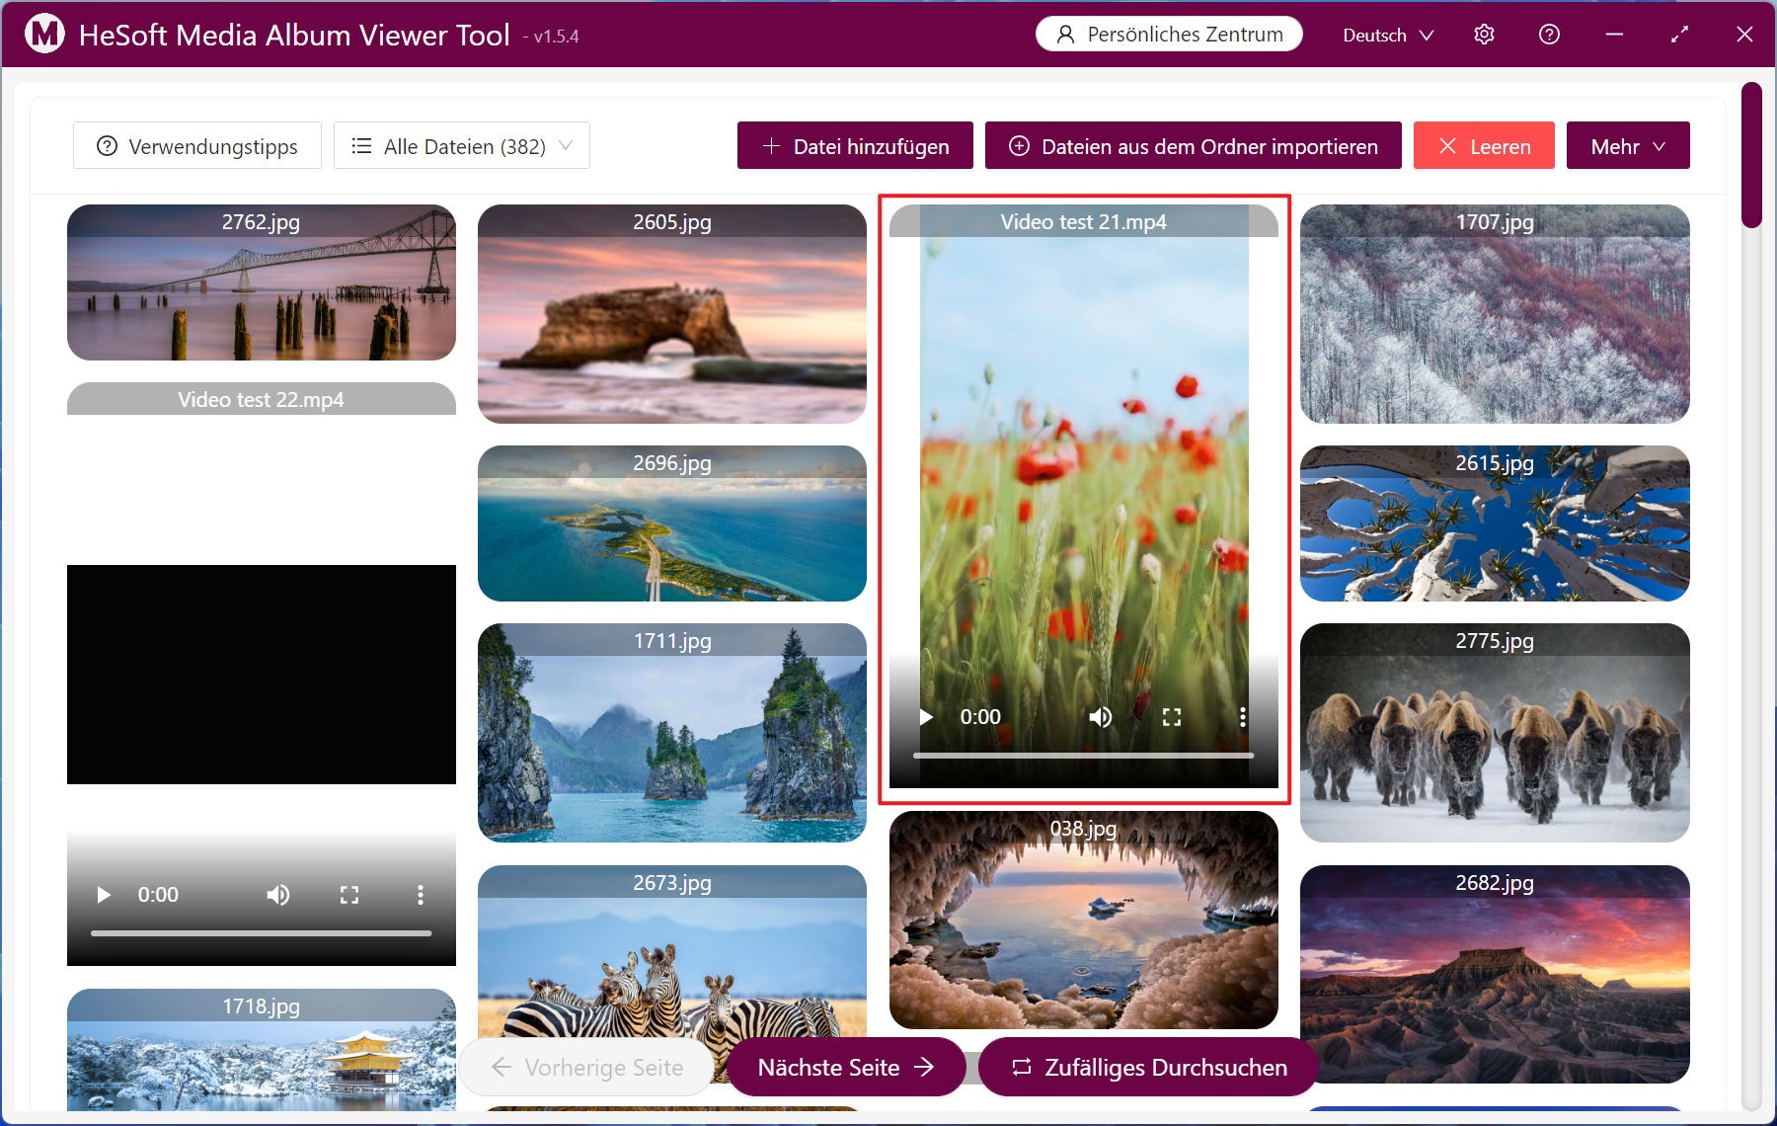Screen dimensions: 1777x1126
Task: Expand the Deutsch language dropdown
Action: point(1388,35)
